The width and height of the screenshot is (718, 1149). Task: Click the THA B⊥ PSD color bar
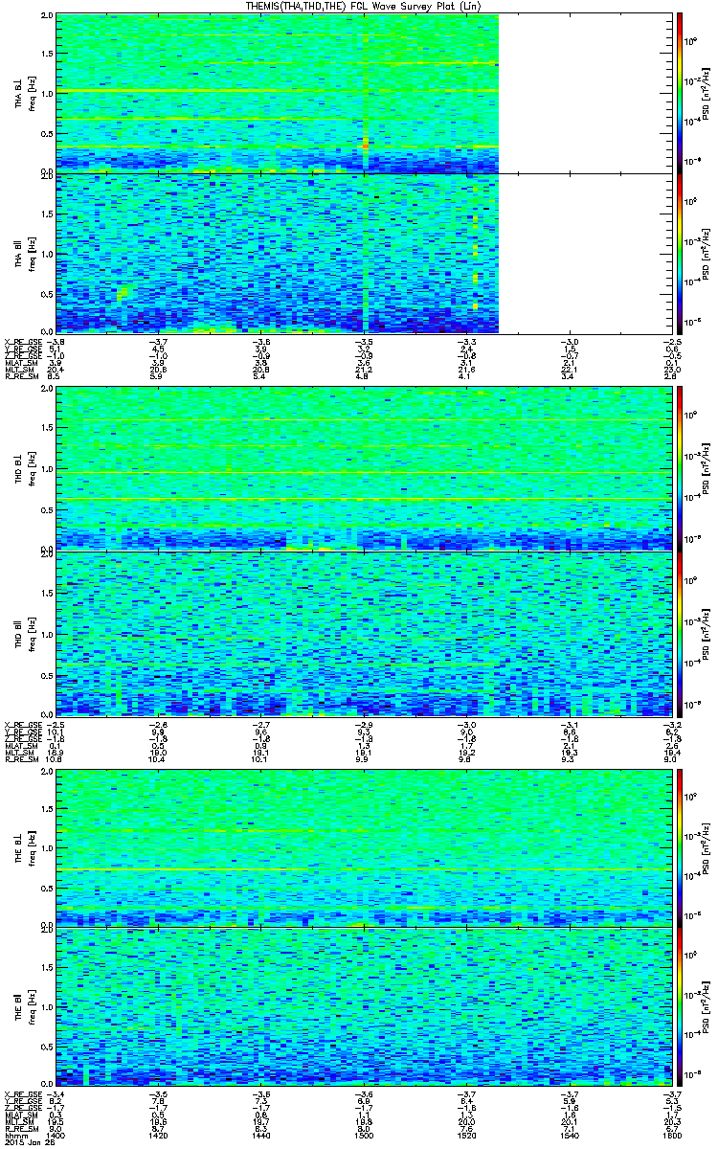tap(680, 93)
